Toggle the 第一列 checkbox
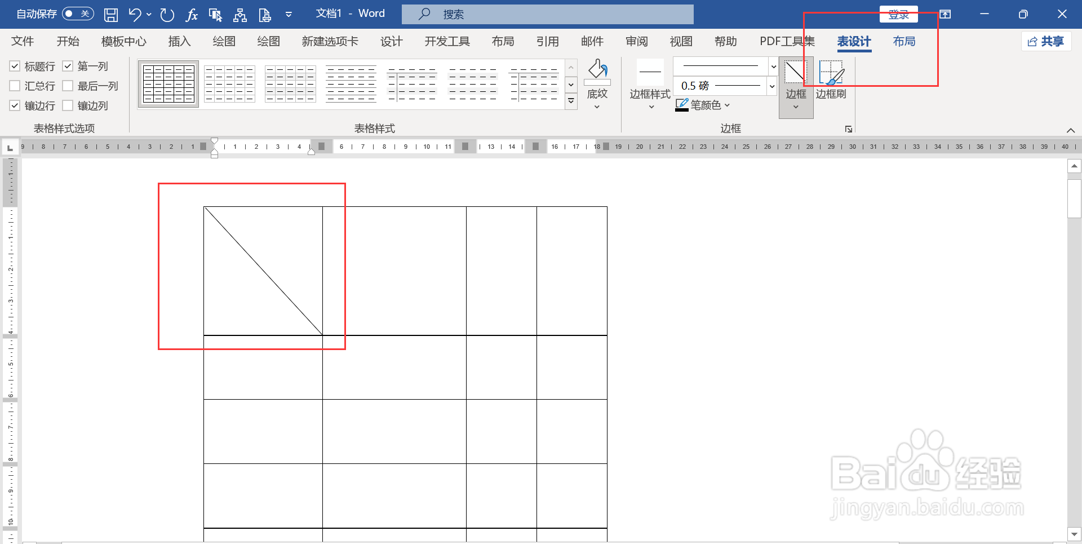 tap(68, 67)
